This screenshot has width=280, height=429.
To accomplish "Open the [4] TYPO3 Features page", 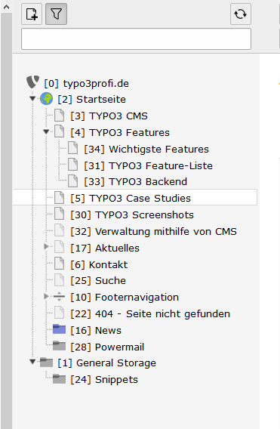I will 120,133.
